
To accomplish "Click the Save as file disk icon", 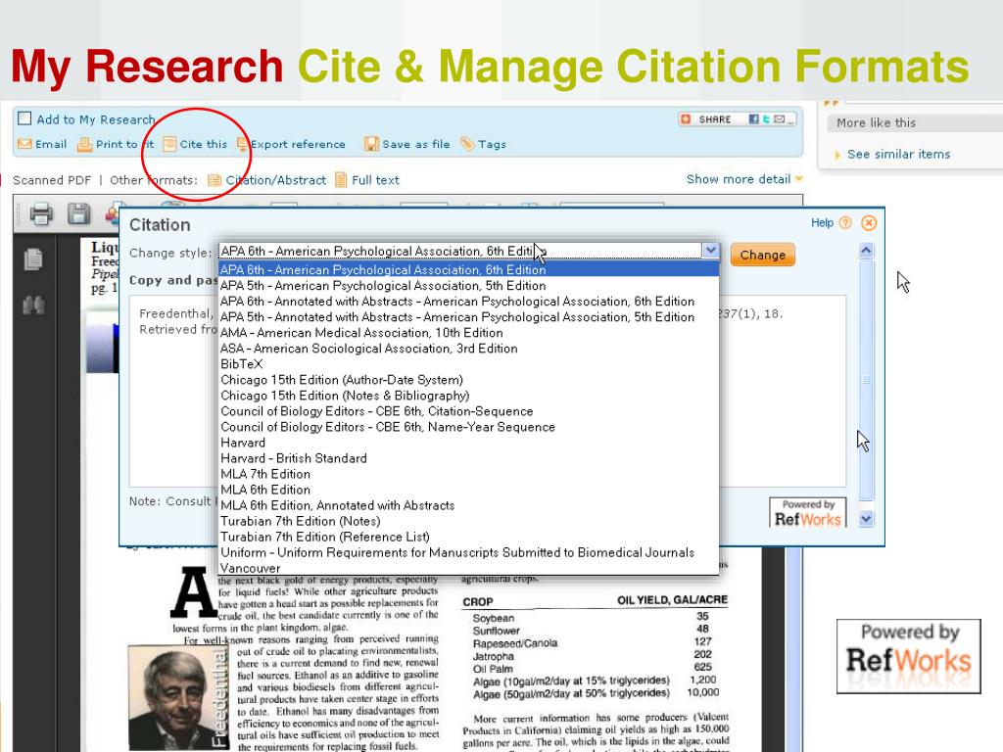I will (371, 144).
